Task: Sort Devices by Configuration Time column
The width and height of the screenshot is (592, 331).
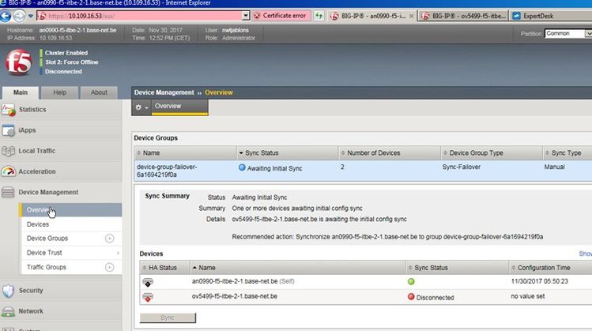Action: (550, 268)
